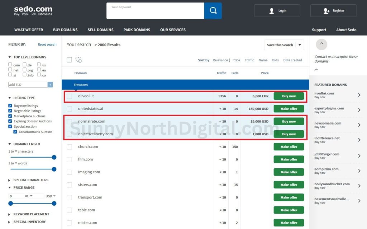Open the Save this Search dropdown arrow

pos(300,45)
